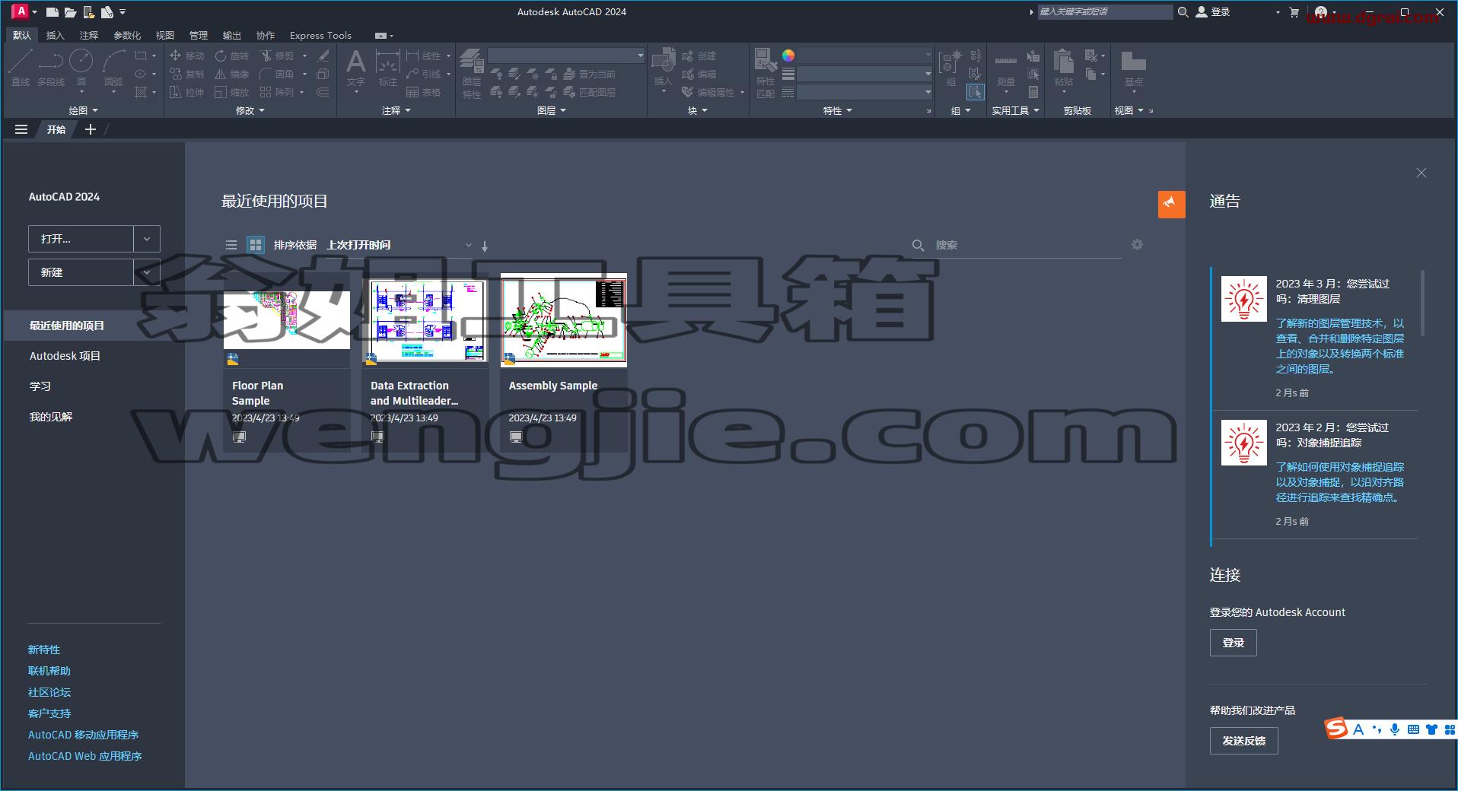The height and width of the screenshot is (791, 1458).
Task: Open the lineweight dropdown in Properties
Action: 864,74
